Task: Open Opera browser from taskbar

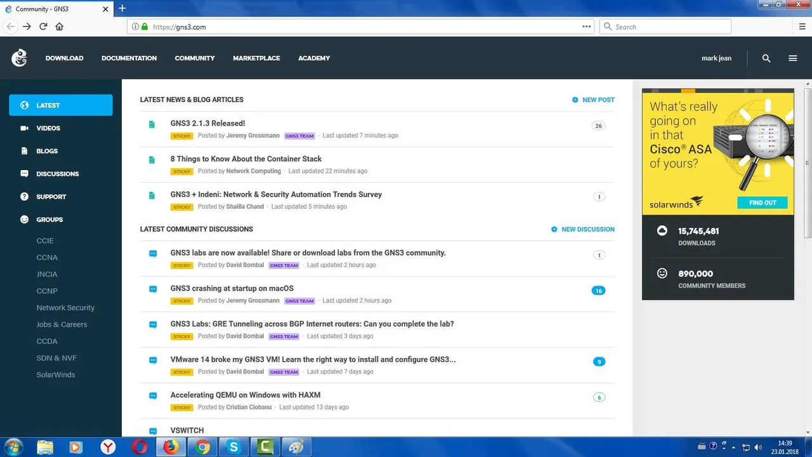Action: [140, 447]
